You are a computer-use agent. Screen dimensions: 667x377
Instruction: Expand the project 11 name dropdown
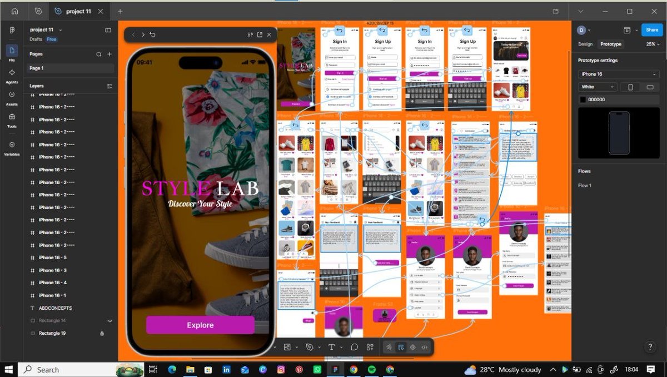point(61,30)
